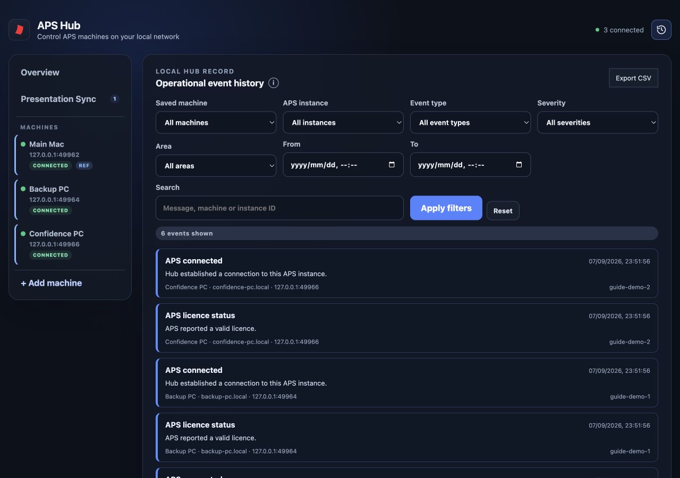
Task: Click the CONNECTED badge under Backup PC
Action: 50,210
